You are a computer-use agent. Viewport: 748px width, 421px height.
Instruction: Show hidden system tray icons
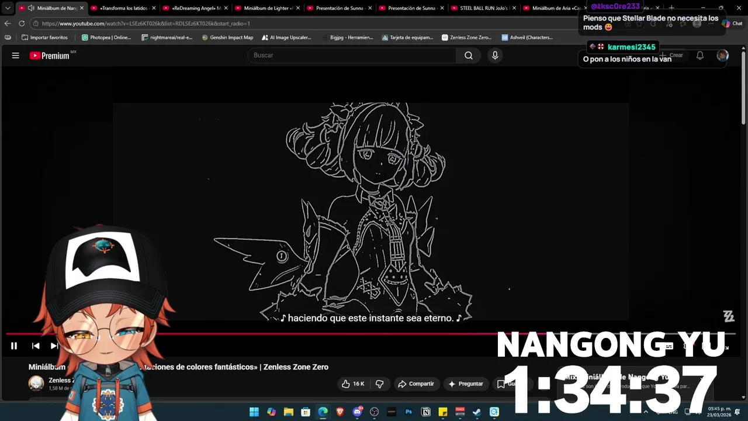click(x=646, y=412)
